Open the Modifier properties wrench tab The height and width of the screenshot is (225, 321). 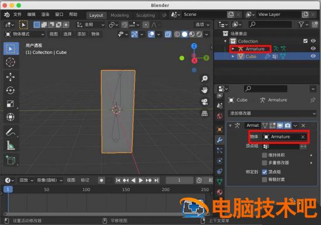tap(219, 140)
